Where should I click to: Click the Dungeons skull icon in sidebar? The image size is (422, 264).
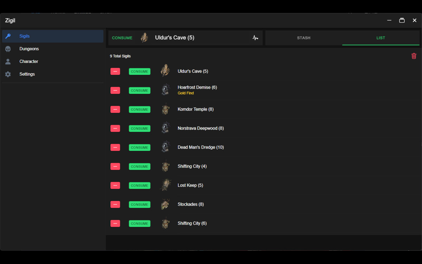[8, 49]
